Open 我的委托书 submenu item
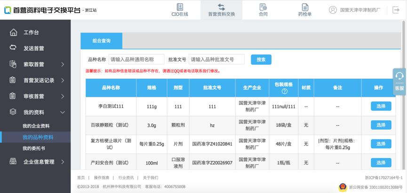This screenshot has width=407, height=193. pos(34,148)
